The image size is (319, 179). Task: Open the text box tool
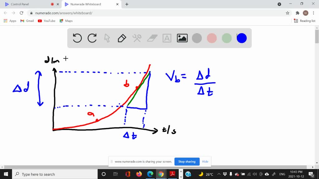[x=167, y=38]
